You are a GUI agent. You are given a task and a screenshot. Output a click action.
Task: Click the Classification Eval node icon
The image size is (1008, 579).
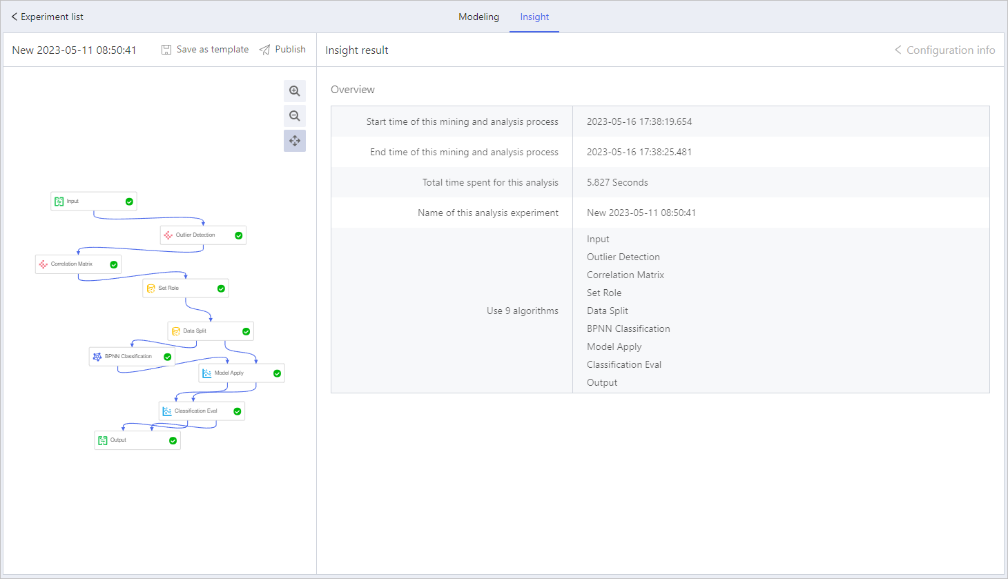coord(168,411)
